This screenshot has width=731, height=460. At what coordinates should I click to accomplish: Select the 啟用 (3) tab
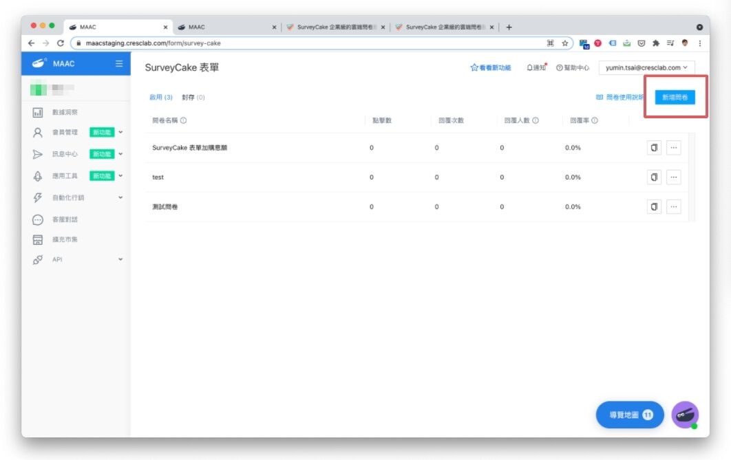161,98
